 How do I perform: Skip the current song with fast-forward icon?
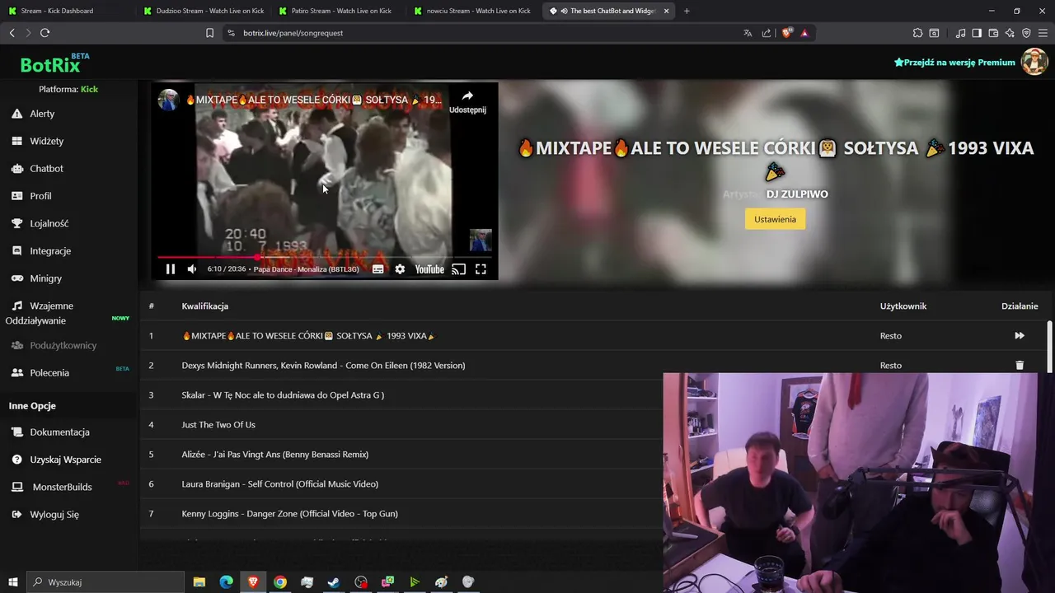click(1020, 335)
